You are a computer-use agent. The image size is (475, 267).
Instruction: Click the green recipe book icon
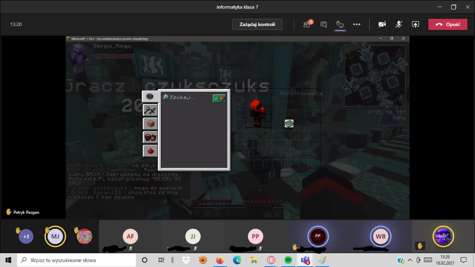pos(289,123)
